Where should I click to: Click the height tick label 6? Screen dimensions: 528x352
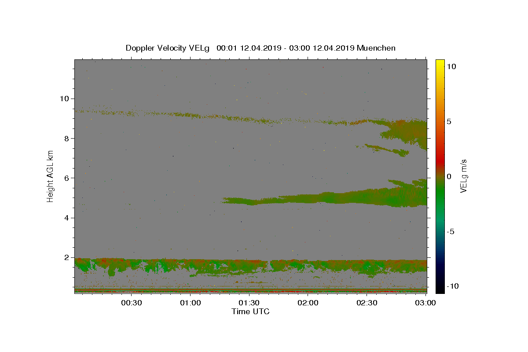click(67, 178)
